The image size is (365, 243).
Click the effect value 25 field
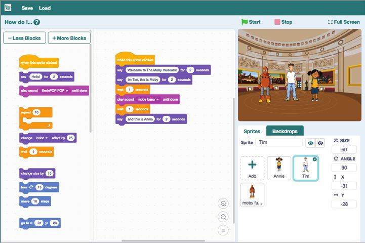(71, 138)
